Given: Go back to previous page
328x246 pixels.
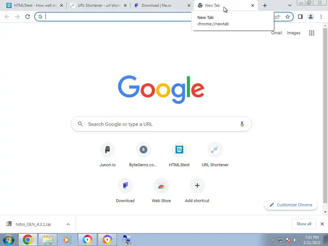Looking at the screenshot, I should coord(7,17).
